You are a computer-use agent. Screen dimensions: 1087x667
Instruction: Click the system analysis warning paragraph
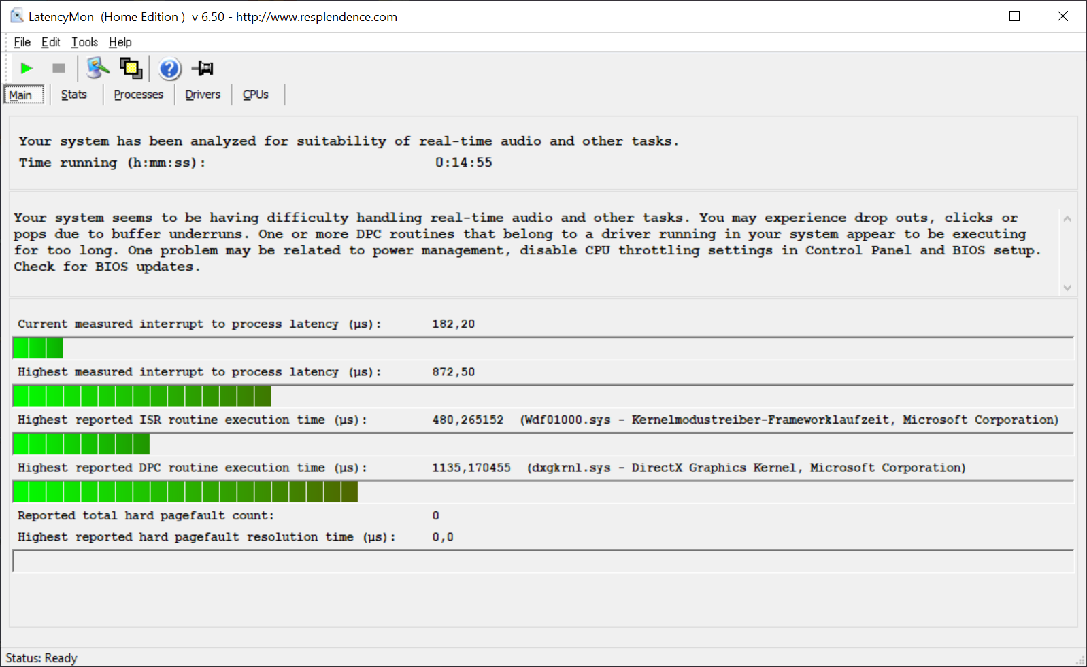[527, 242]
